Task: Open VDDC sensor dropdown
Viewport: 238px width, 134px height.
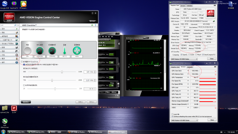Action: 188,108
